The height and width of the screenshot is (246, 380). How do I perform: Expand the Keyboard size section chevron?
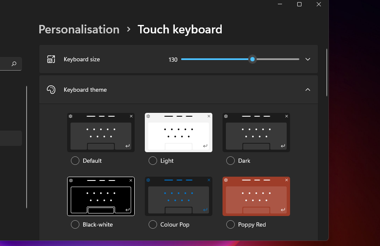pos(308,59)
